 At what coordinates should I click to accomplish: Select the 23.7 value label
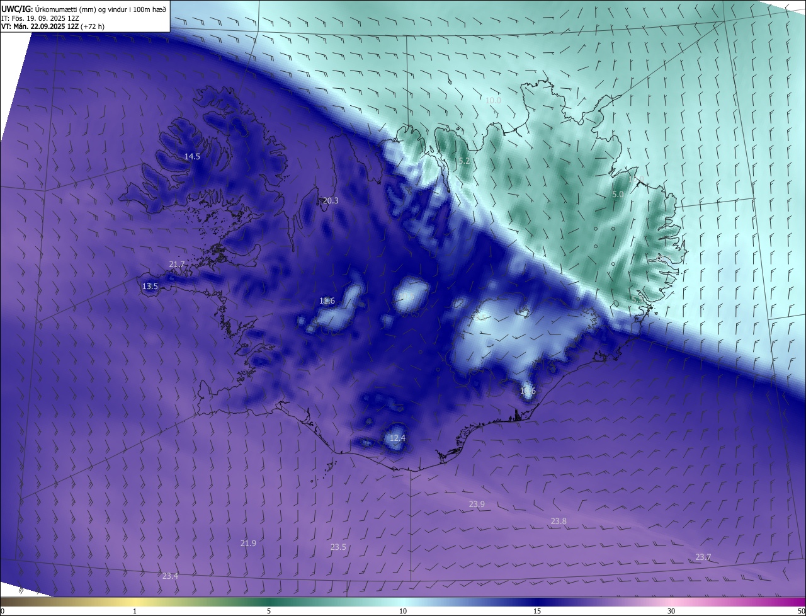[703, 557]
